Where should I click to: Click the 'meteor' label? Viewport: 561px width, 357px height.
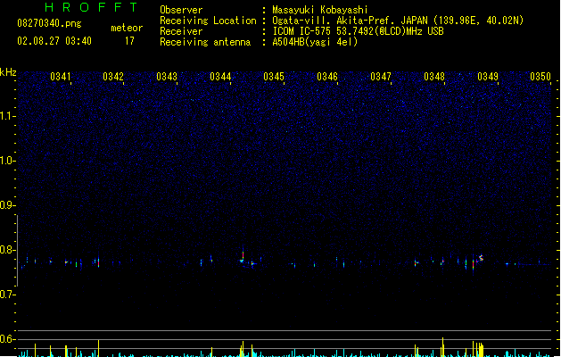tap(127, 28)
